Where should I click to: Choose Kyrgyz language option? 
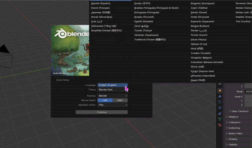(x=202, y=71)
